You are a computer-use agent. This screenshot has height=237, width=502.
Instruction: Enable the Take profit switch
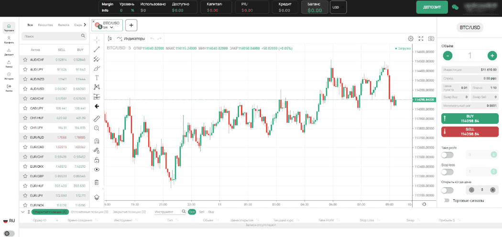tap(447, 155)
